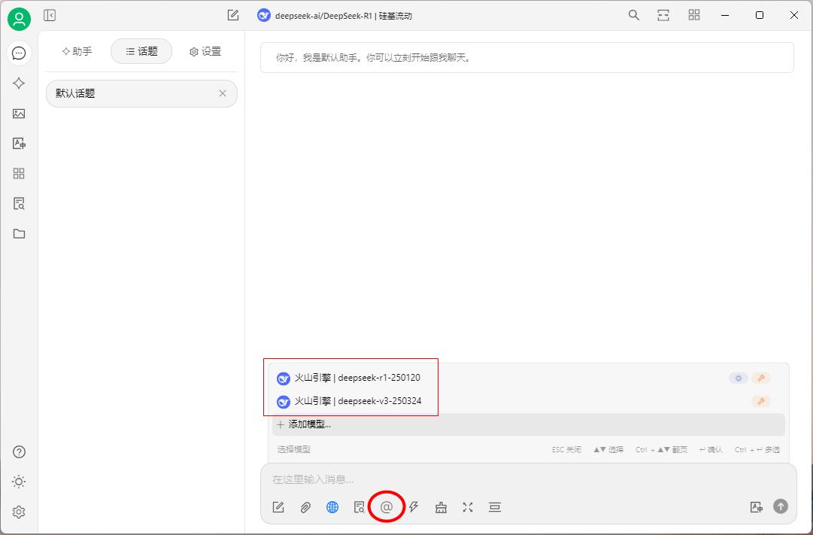Open the files folder sidebar icon

(x=19, y=233)
